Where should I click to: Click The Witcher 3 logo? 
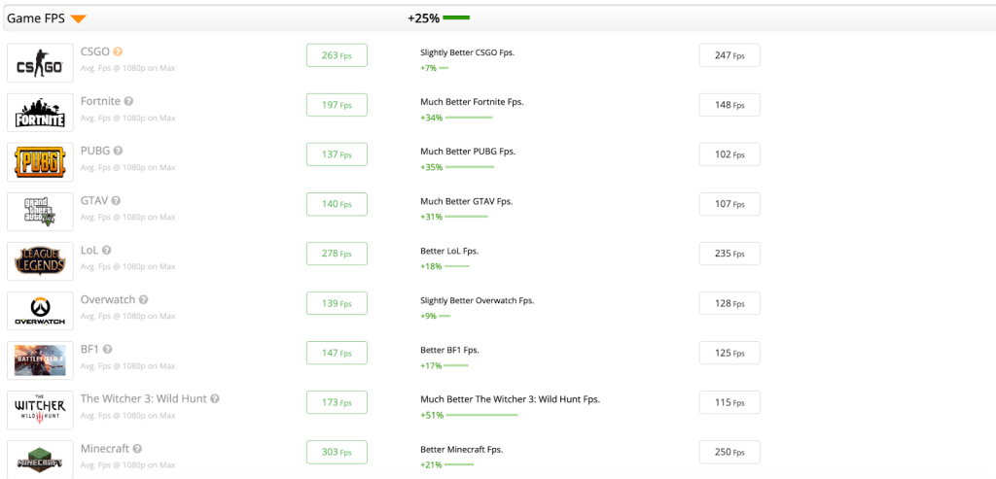(x=40, y=410)
